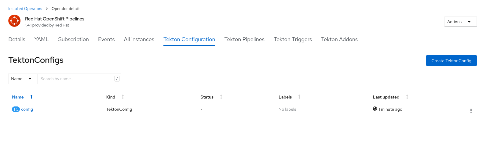Click globe icon beside 1 minute ago
486x158 pixels.
375,109
